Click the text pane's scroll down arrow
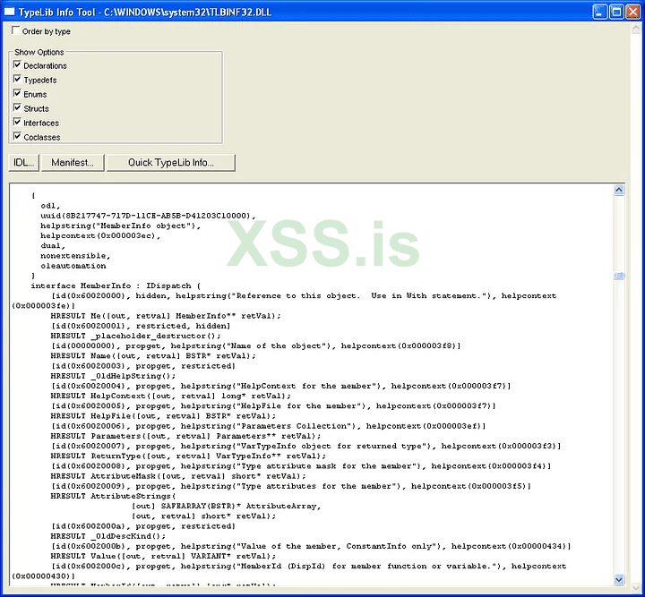 pyautogui.click(x=619, y=579)
